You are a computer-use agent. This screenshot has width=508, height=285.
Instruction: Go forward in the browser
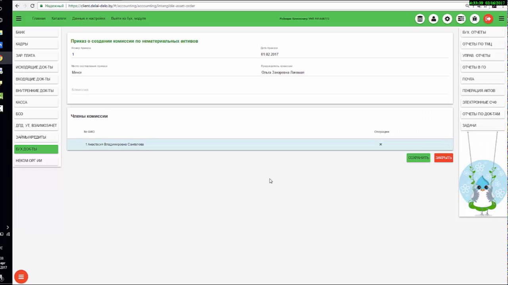25,6
